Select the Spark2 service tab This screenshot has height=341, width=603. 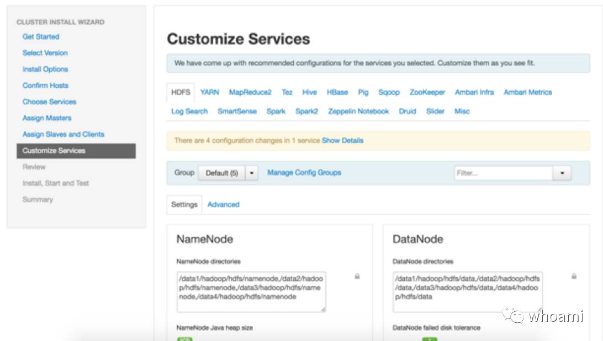click(306, 111)
